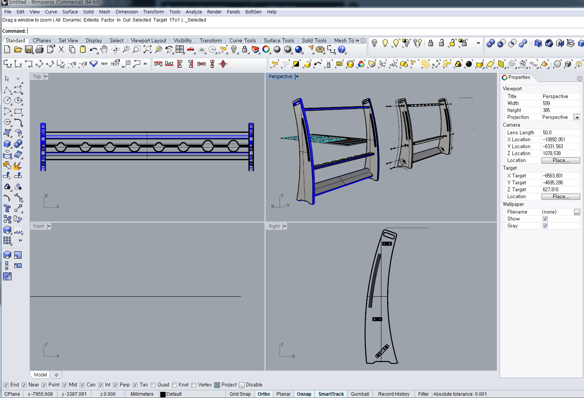Image resolution: width=584 pixels, height=398 pixels.
Task: Click the Default layer color swatch
Action: click(x=163, y=394)
